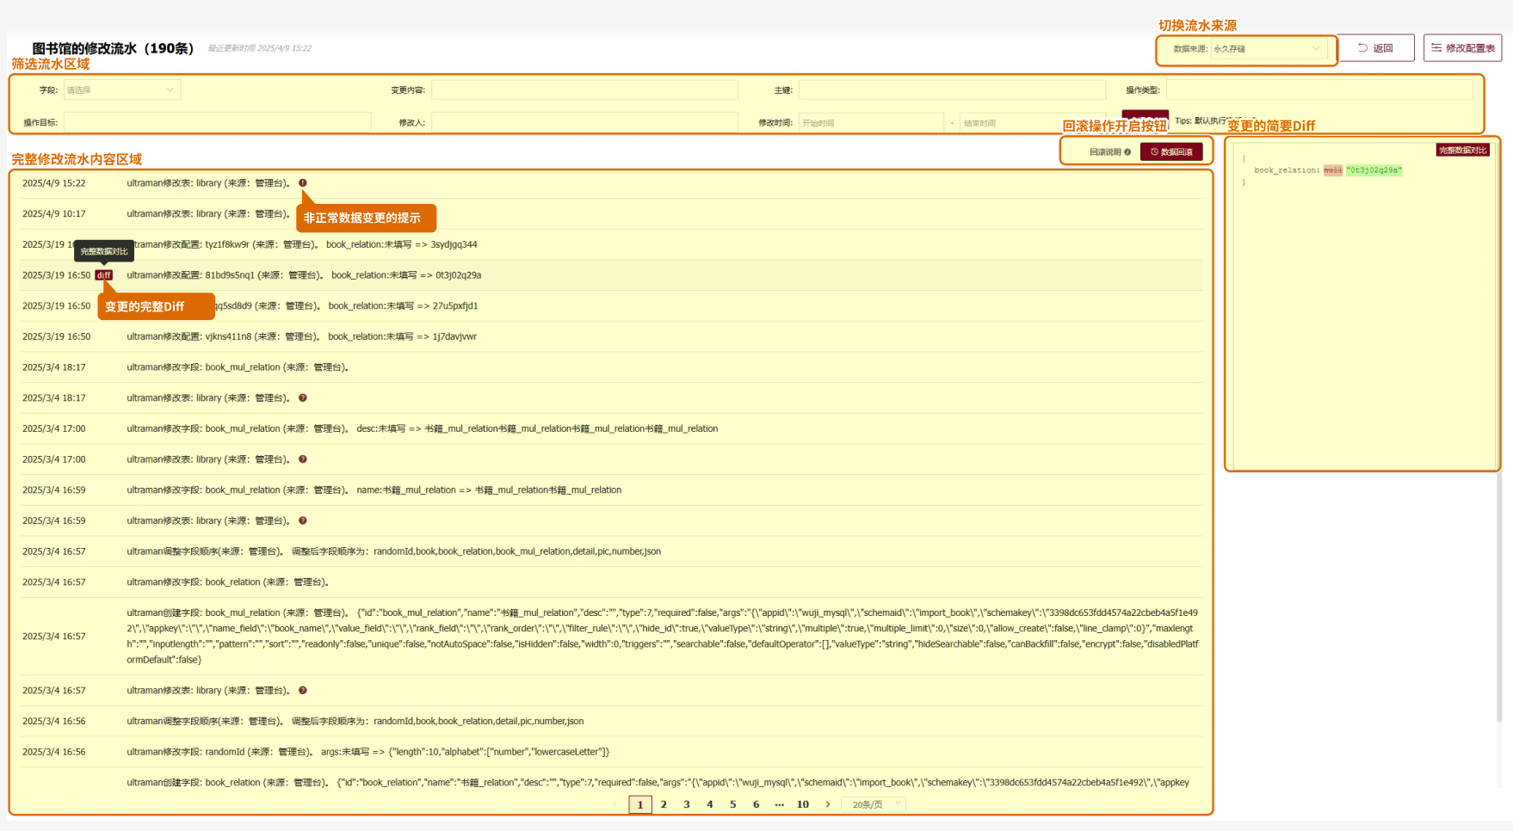The width and height of the screenshot is (1513, 831).
Task: Click warning icon on 2025/3/4 17:00 library row
Action: (303, 459)
